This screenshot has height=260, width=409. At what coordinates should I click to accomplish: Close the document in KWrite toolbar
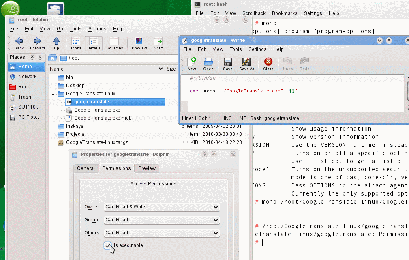point(268,64)
